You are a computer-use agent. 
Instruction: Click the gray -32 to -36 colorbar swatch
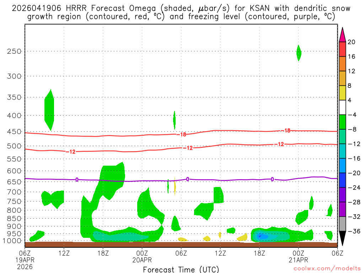pos(342,224)
